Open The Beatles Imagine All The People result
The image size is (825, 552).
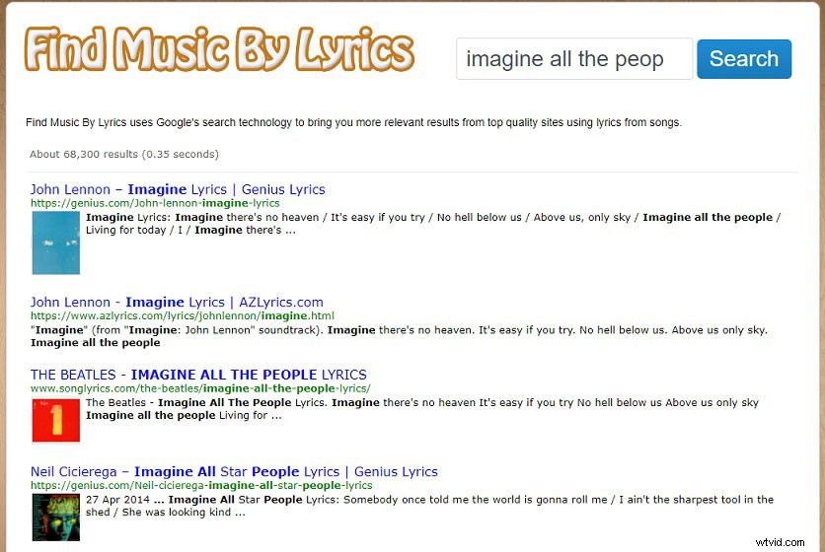coord(198,375)
